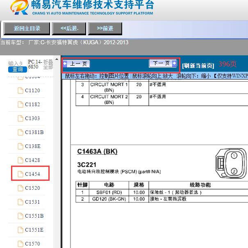Open the C1381B tree entry
This screenshot has height=248, width=248.
(34, 132)
